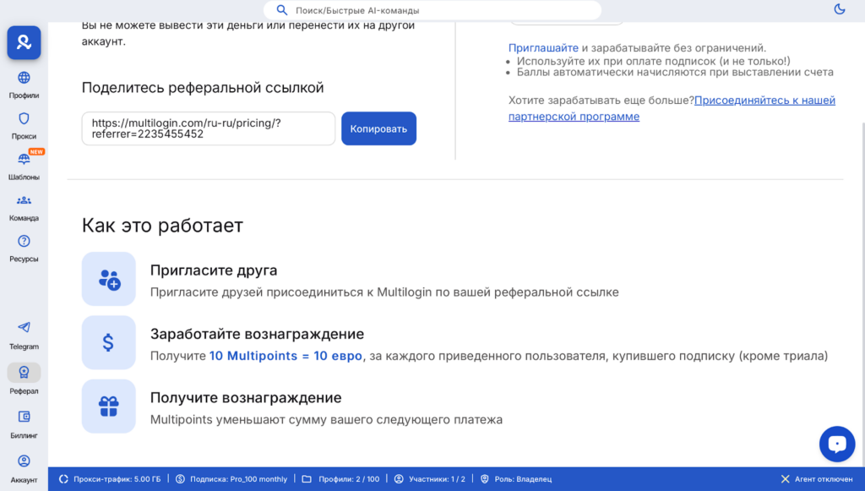Open Присоединяйтесь к нашей партнерской программе link
Screen dimensions: 865x491
pyautogui.click(x=672, y=108)
